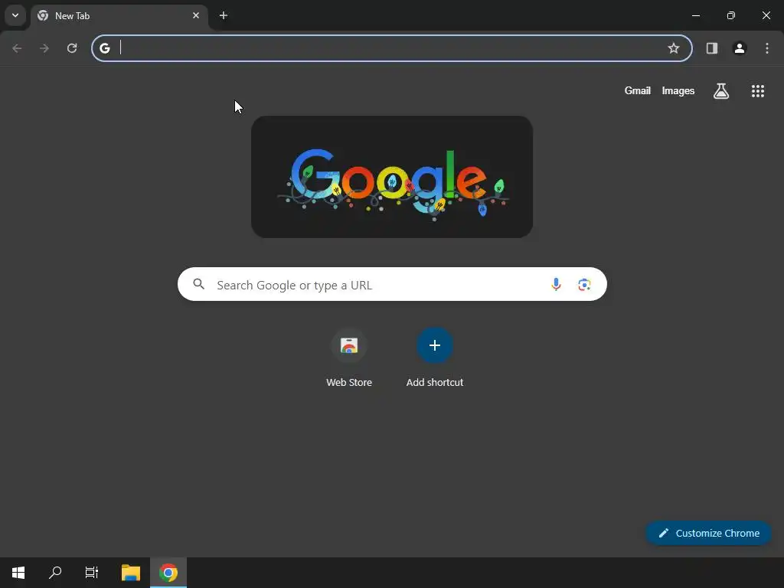784x588 pixels.
Task: Open the tab search dropdown arrow
Action: point(15,15)
